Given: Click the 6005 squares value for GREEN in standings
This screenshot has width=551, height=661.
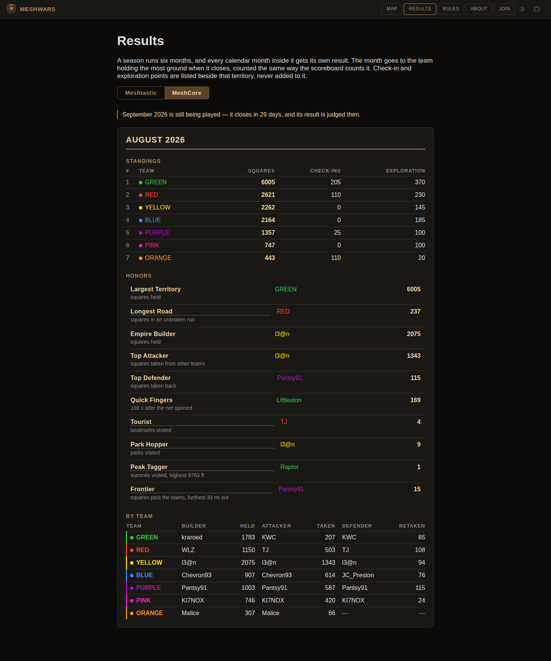Looking at the screenshot, I should [268, 182].
